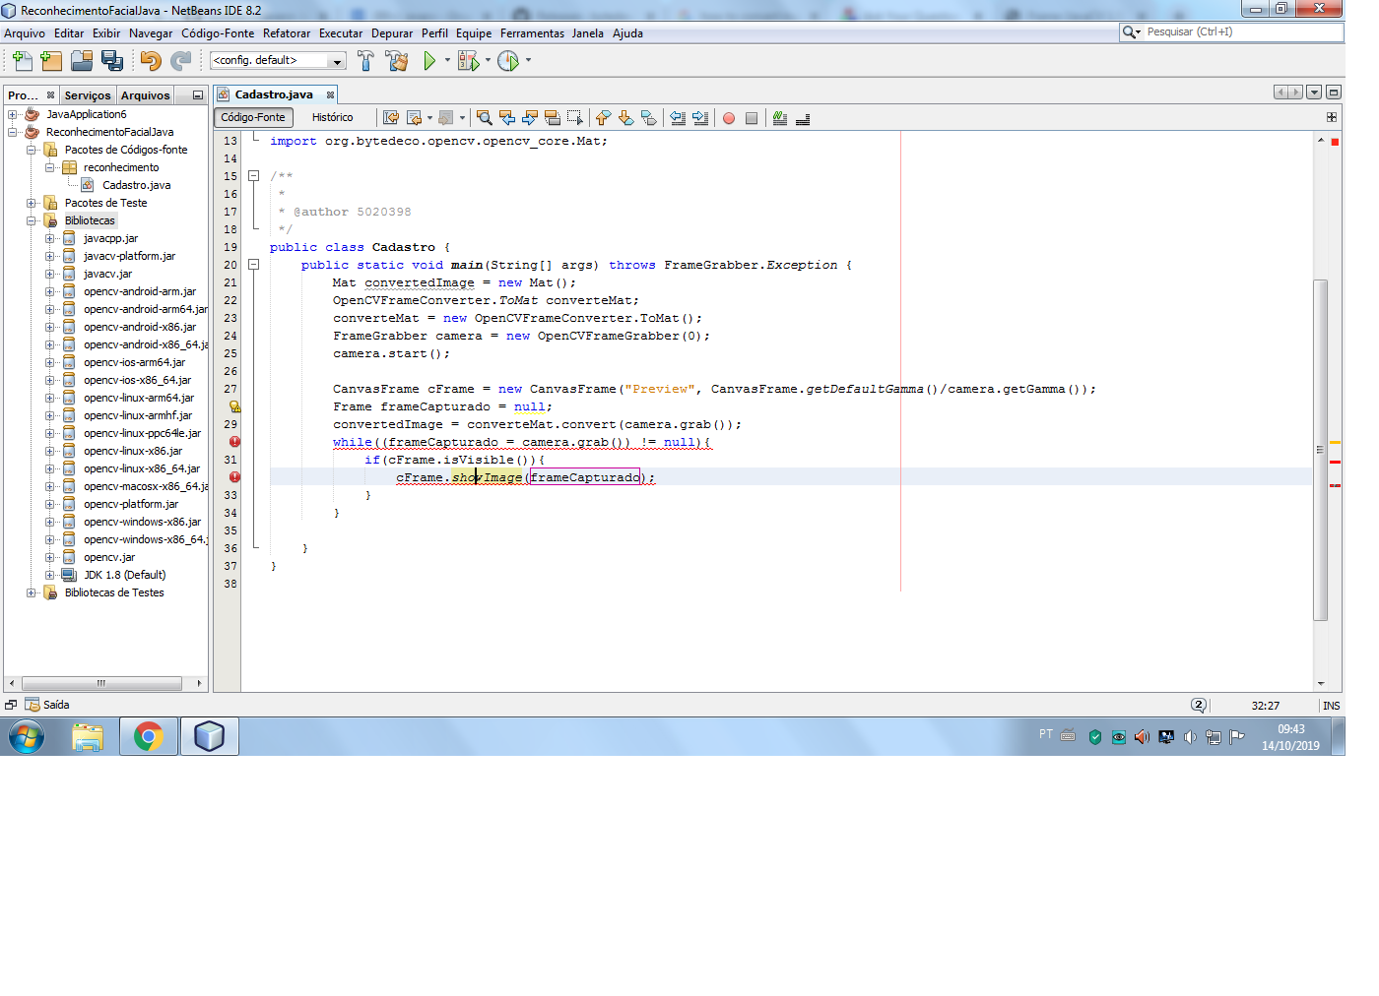The height and width of the screenshot is (996, 1379).
Task: Switch to Código-Fonte view
Action: pyautogui.click(x=253, y=117)
